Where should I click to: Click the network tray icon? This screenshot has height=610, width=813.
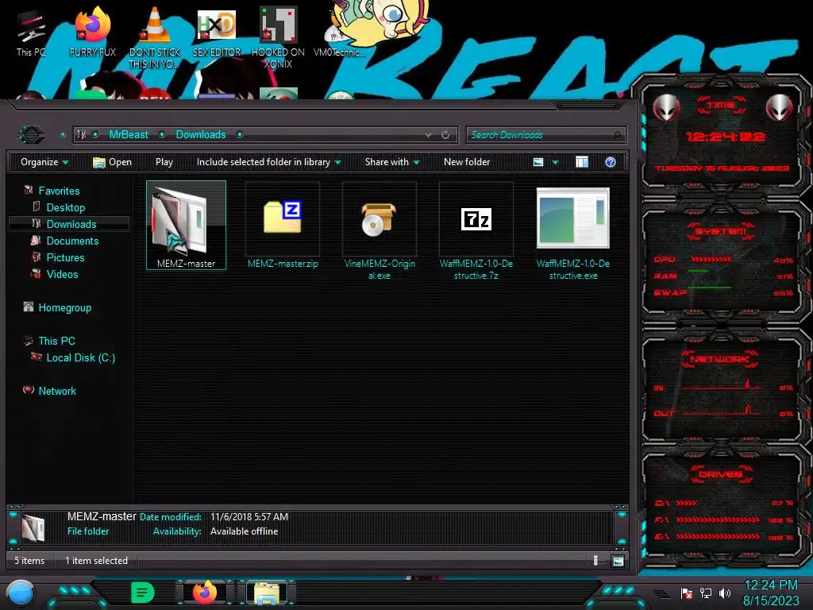tap(706, 593)
